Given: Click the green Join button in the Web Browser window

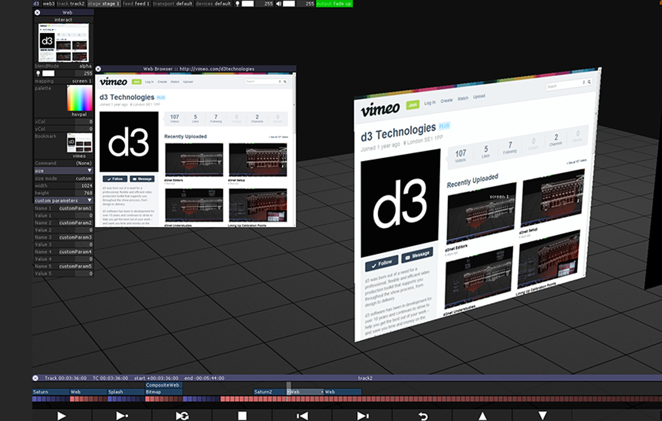Looking at the screenshot, I should (137, 82).
